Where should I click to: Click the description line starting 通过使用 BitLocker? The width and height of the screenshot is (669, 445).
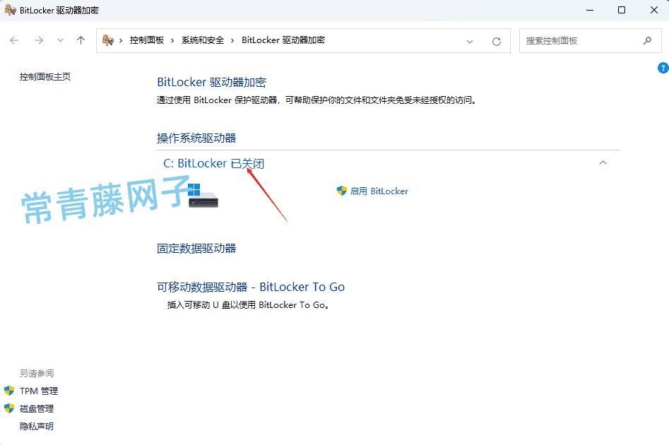(316, 100)
